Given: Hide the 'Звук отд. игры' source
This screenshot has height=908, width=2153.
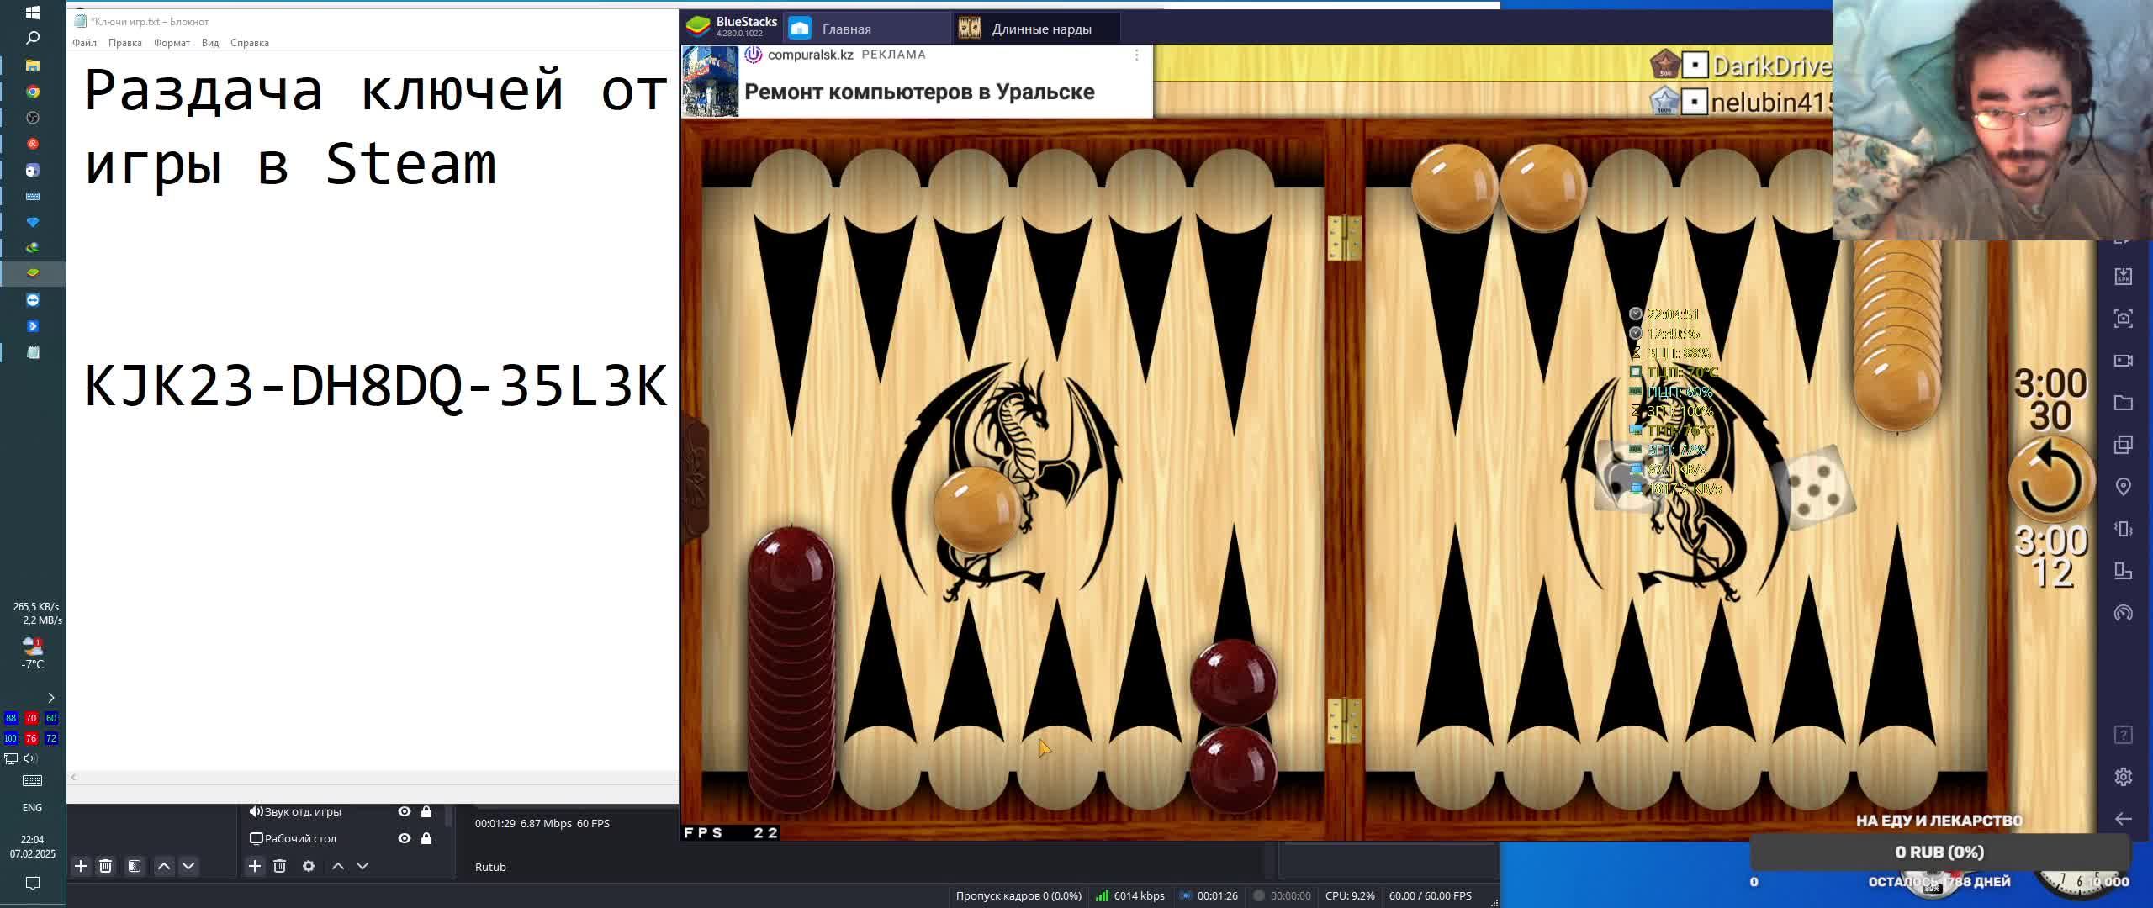Looking at the screenshot, I should click(405, 811).
